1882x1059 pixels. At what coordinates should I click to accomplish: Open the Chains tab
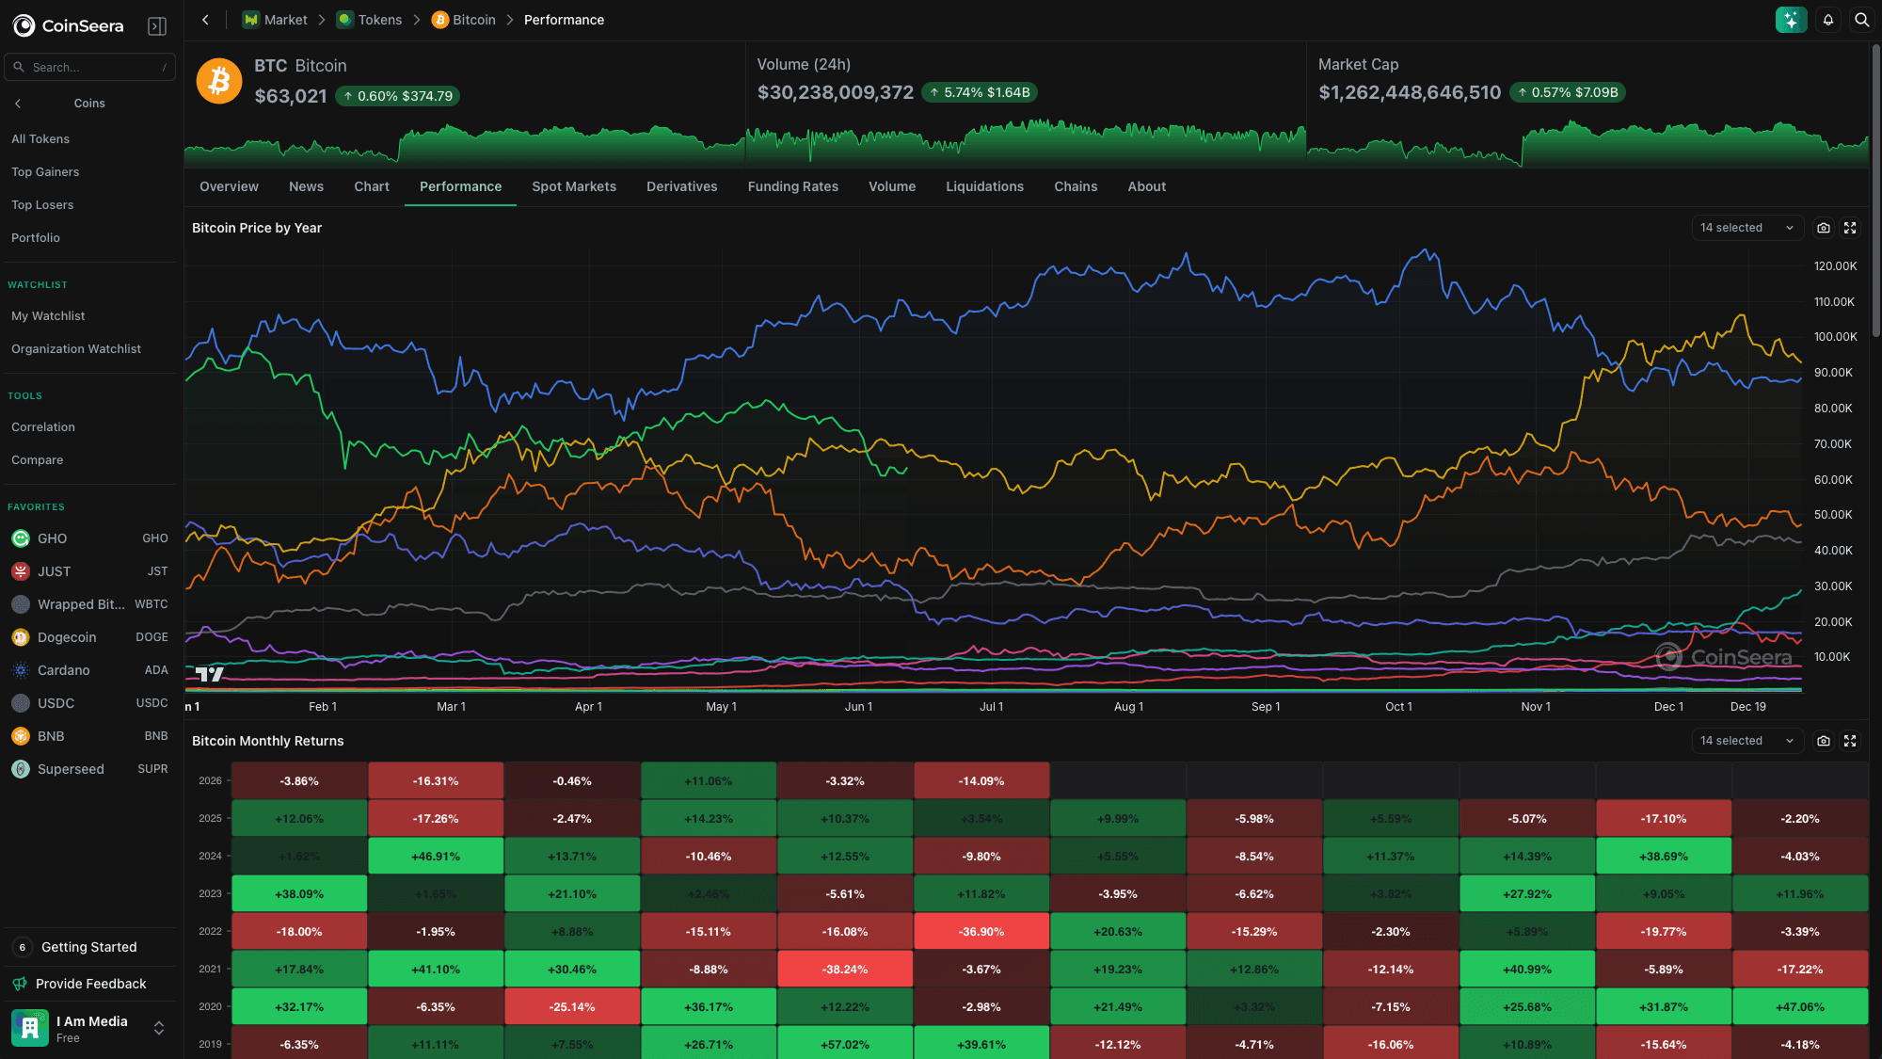[1076, 186]
